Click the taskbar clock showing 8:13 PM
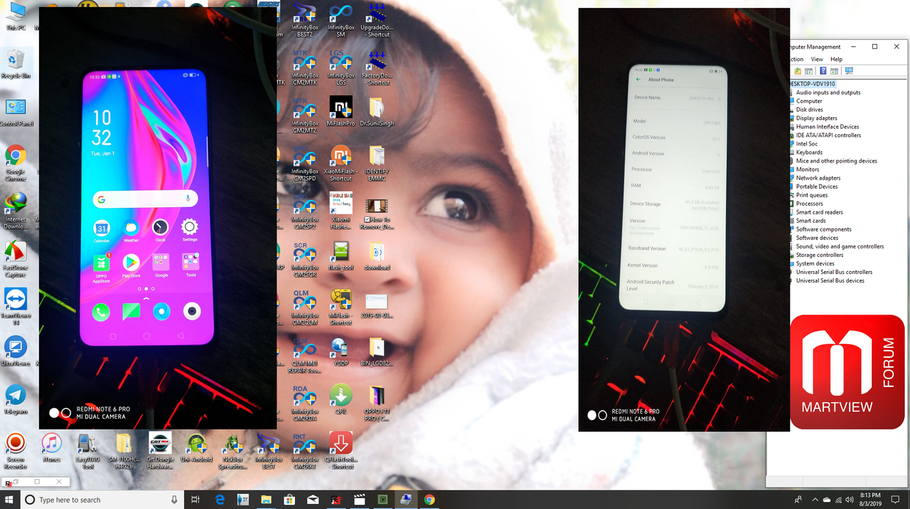 tap(870, 500)
